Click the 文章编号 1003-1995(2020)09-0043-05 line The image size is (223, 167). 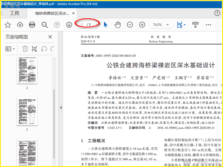[108, 56]
